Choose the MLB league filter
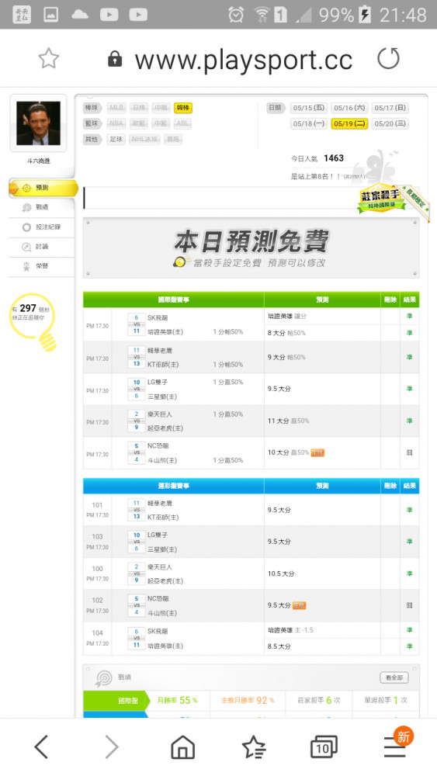This screenshot has width=437, height=776. (116, 107)
